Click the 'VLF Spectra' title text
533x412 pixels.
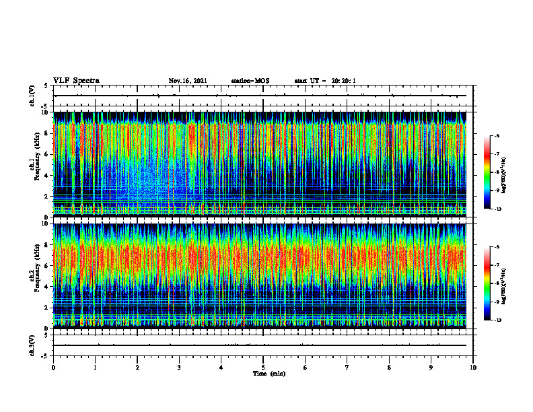(76, 81)
